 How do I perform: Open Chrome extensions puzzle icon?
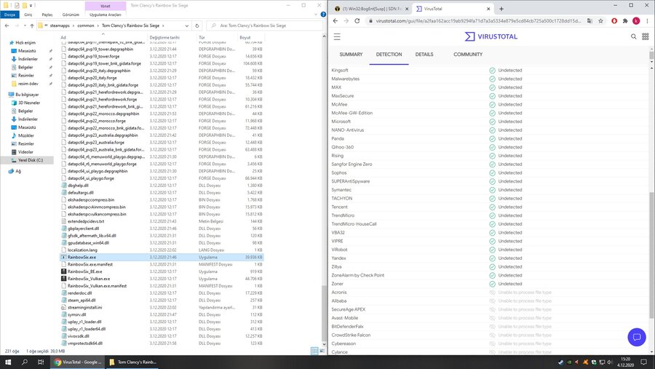click(x=625, y=20)
